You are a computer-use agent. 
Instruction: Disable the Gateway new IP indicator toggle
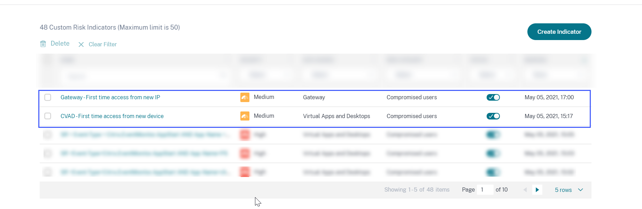[493, 98]
